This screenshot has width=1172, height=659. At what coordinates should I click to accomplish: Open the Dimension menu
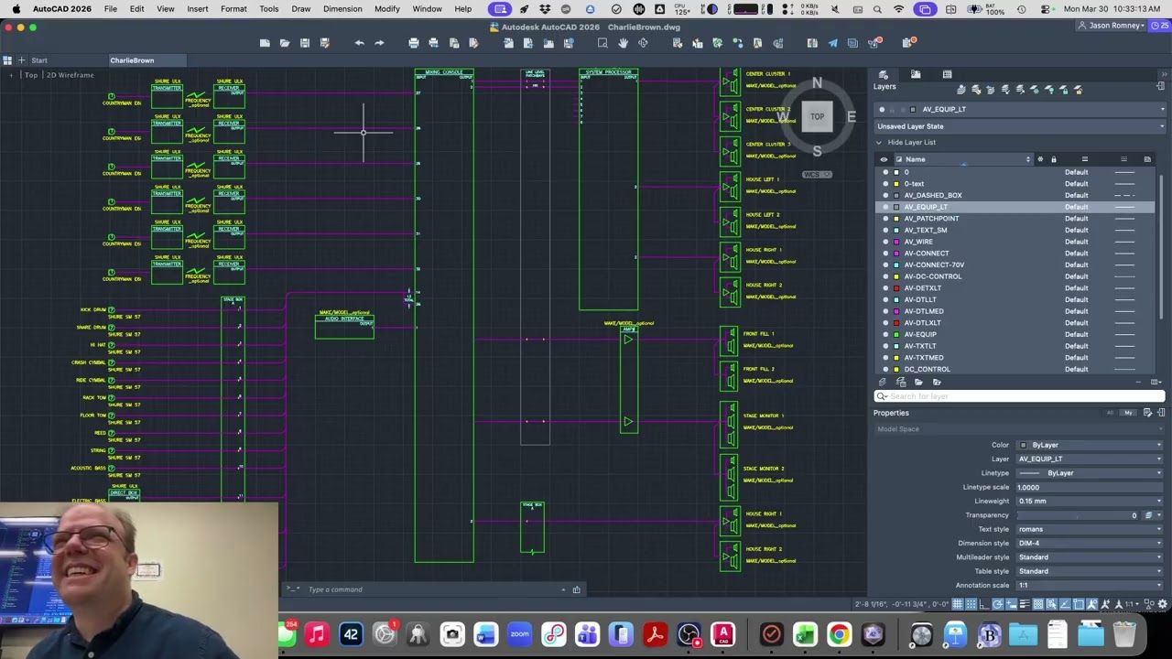(342, 9)
